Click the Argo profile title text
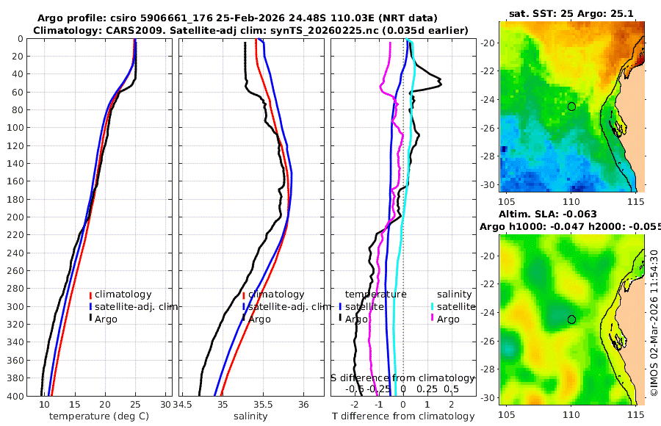The image size is (661, 426). (x=237, y=18)
